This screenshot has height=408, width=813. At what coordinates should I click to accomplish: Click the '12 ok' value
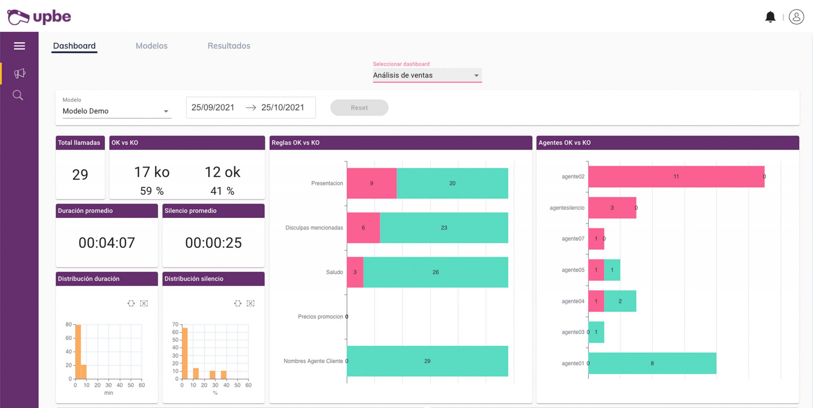[x=222, y=172]
